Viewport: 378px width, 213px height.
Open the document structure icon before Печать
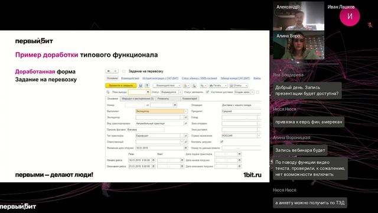[194, 85]
